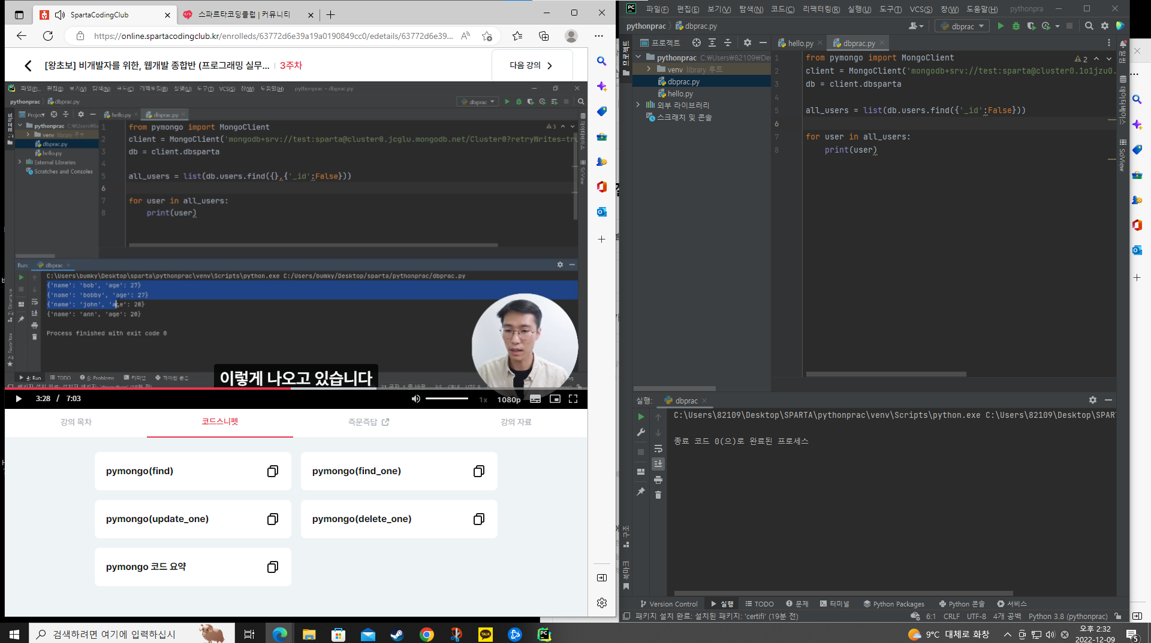Run with coverage in PyCharm toolbar

point(1031,26)
